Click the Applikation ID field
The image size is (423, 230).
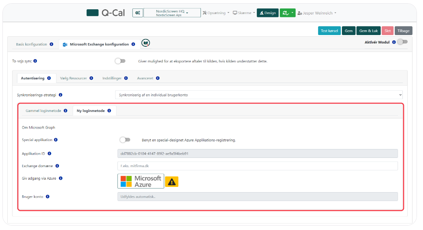(258, 153)
